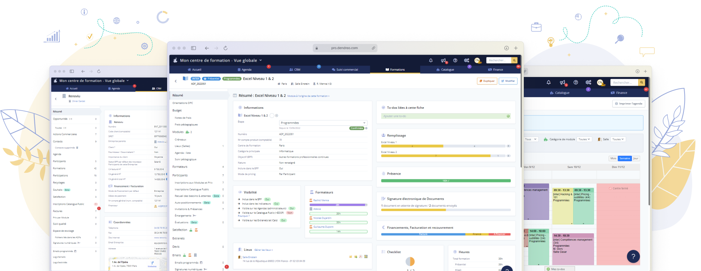This screenshot has width=701, height=271.
Task: Reload page in left browser window
Action: (99, 71)
